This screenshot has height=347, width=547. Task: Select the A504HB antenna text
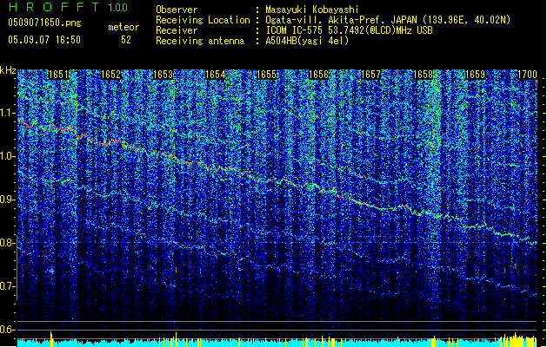click(308, 39)
